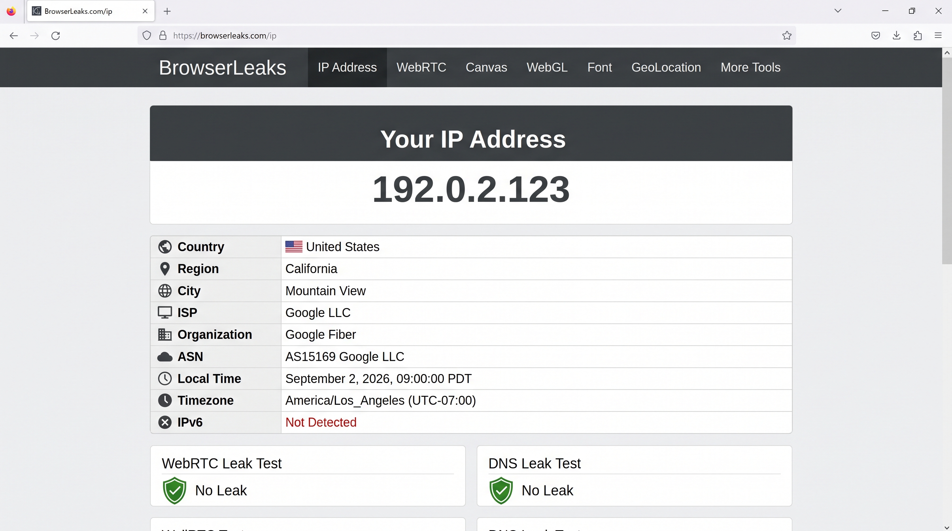Image resolution: width=952 pixels, height=531 pixels.
Task: Click the Firefox logo icon
Action: pos(11,11)
